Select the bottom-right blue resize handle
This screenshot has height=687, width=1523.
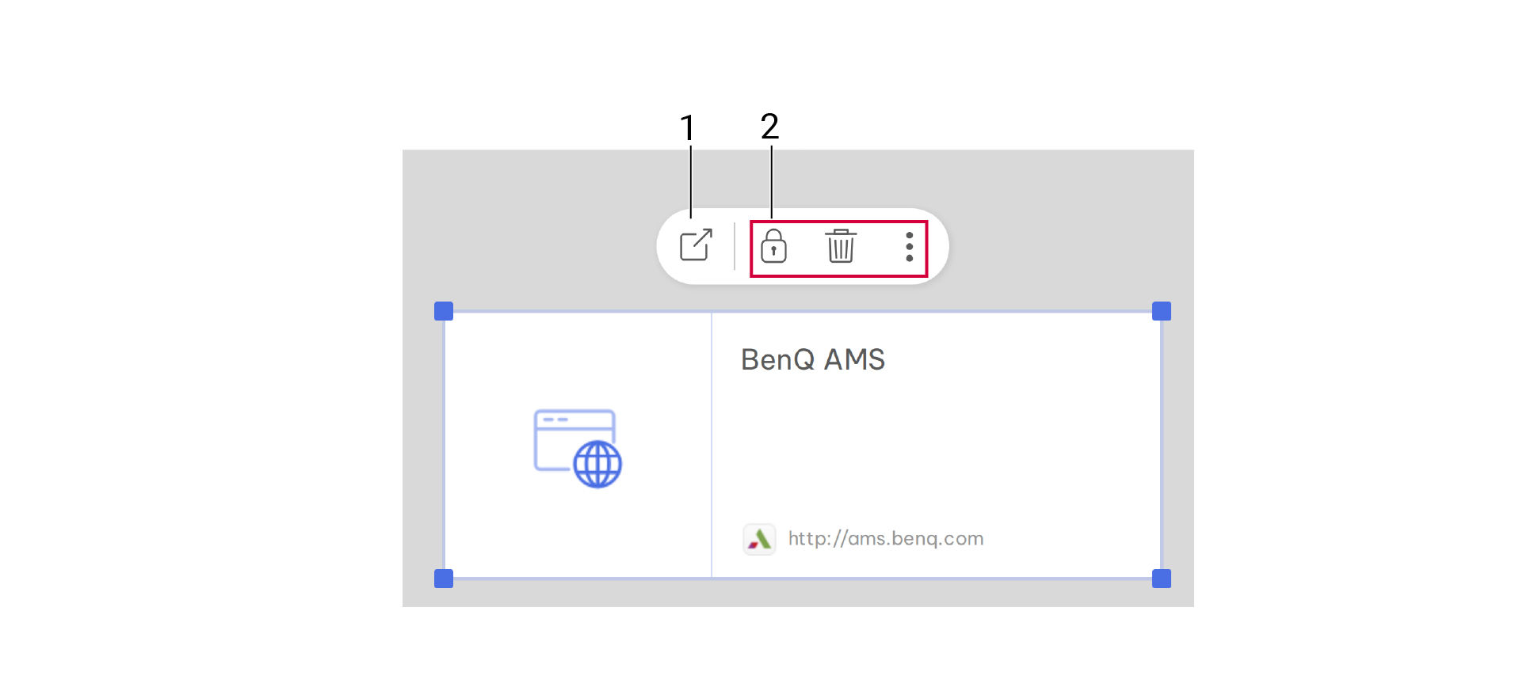coord(1162,579)
